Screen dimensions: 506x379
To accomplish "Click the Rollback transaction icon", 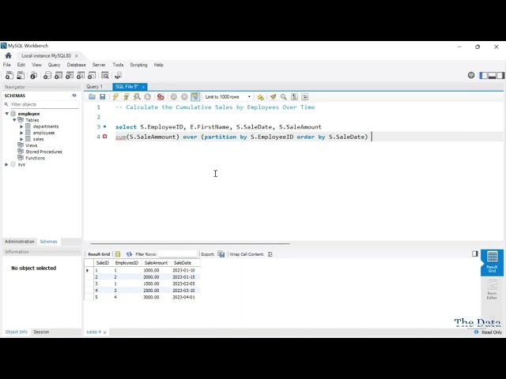I will point(184,96).
